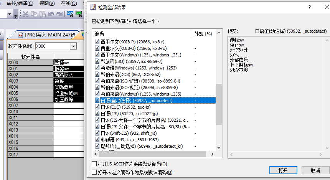Switch to [PRG]写入 MAIN 247步 tab
330x180 pixels.
[x=50, y=35]
